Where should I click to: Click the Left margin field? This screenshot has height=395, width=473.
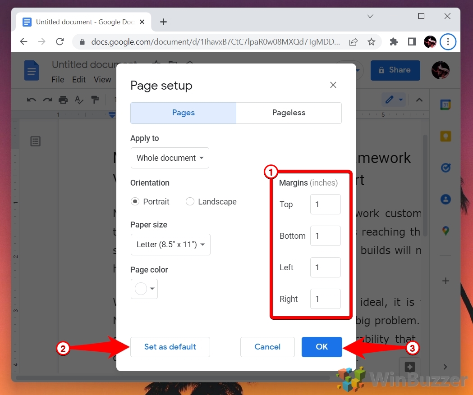point(326,267)
